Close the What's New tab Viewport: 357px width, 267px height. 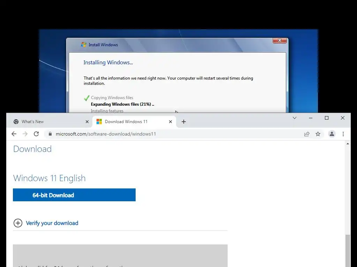click(87, 122)
